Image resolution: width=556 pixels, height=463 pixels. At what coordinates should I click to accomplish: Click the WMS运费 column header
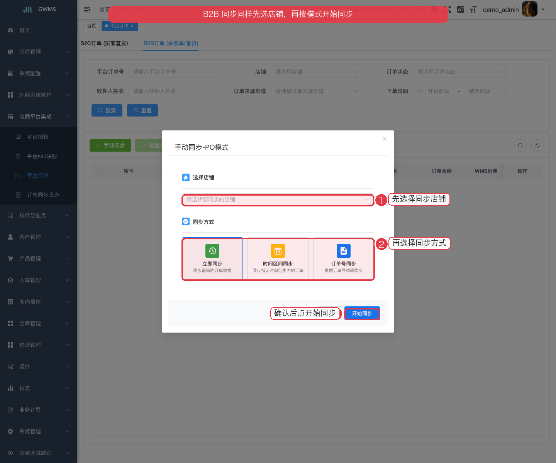click(x=486, y=171)
